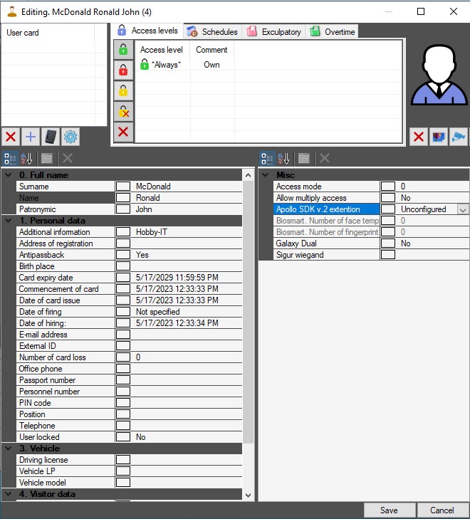Viewport: 470px width, 519px height.
Task: Open Apollo SDK v.2 extention dropdown
Action: 463,209
